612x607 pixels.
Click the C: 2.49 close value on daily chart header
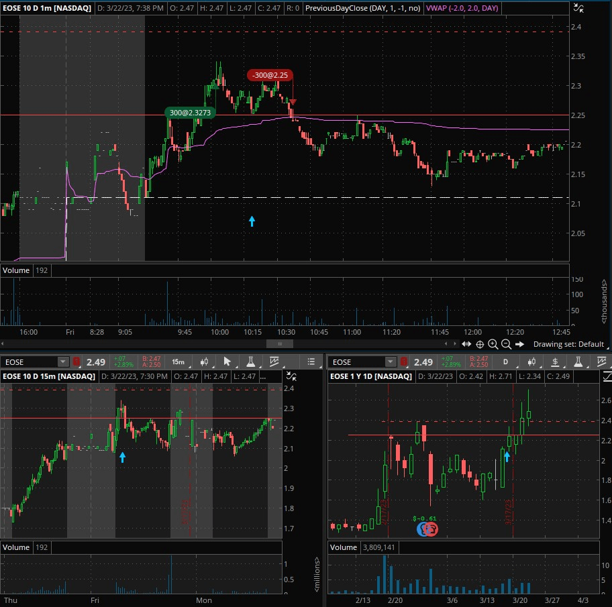click(558, 376)
